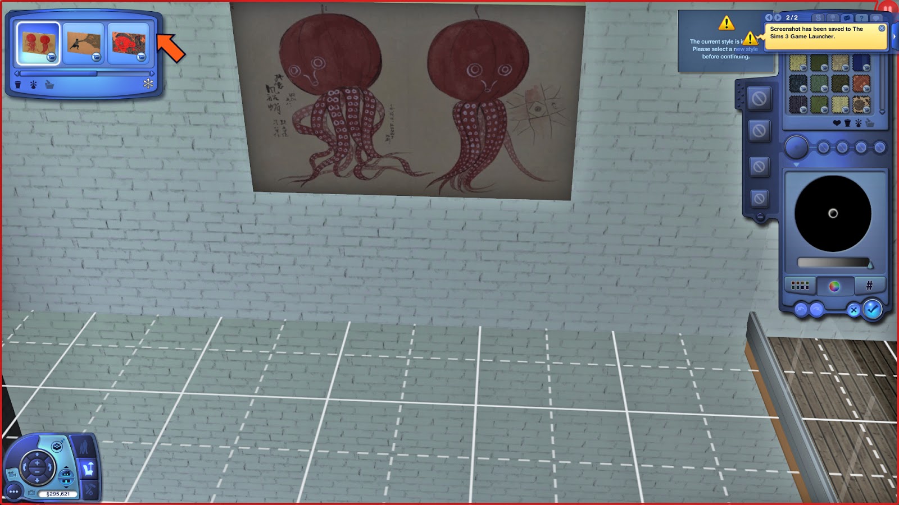Click the asterisk icon below pattern swatches
Viewport: 899px width, 505px height.
(859, 123)
